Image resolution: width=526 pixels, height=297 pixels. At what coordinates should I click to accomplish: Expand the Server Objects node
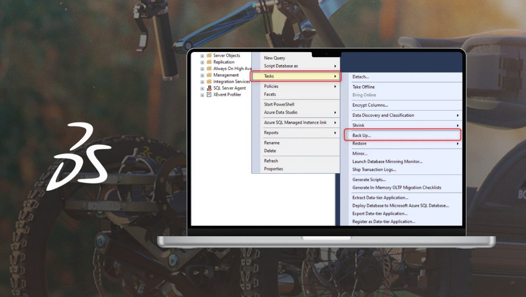coord(203,56)
